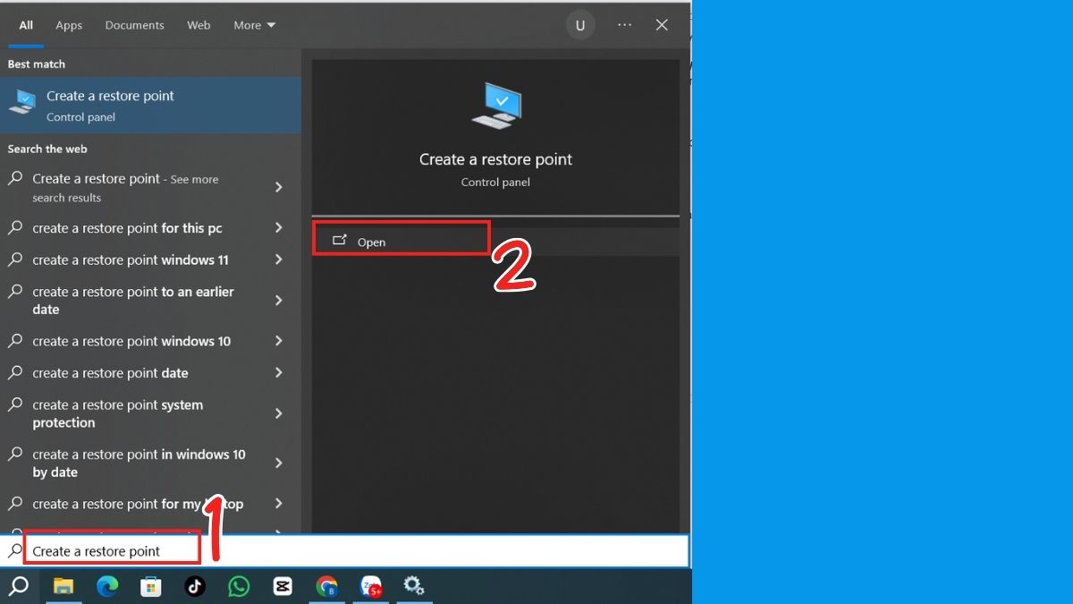Open the Start menu search icon
The height and width of the screenshot is (604, 1073).
click(x=18, y=587)
